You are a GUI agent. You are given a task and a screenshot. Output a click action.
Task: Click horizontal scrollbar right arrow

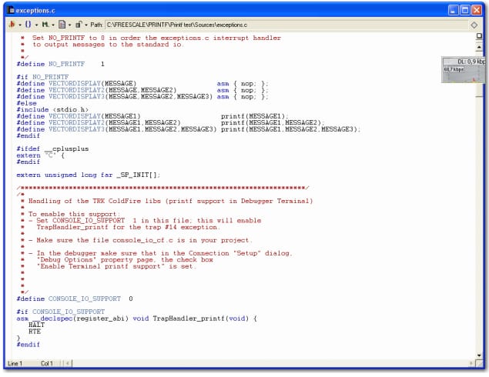coord(472,363)
